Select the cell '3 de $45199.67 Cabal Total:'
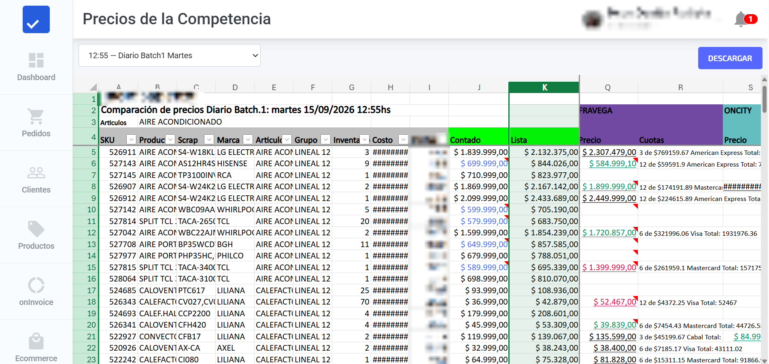 [680, 336]
